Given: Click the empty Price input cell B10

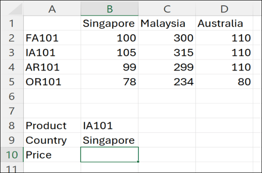Looking at the screenshot, I should 110,155.
